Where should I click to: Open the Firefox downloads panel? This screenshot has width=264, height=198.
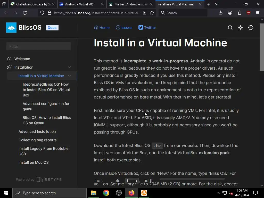(221, 13)
